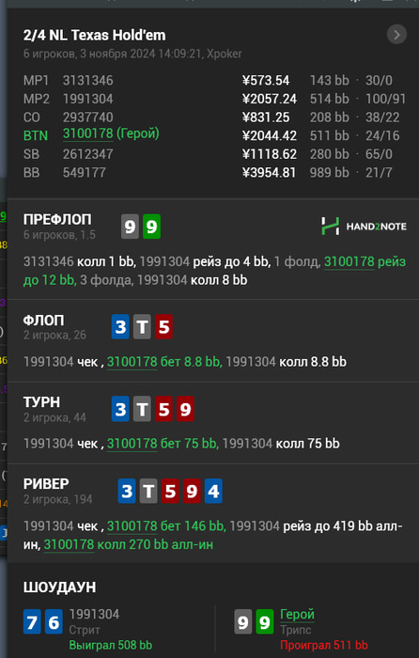Click the gray T card on the river board
The width and height of the screenshot is (419, 658).
148,491
